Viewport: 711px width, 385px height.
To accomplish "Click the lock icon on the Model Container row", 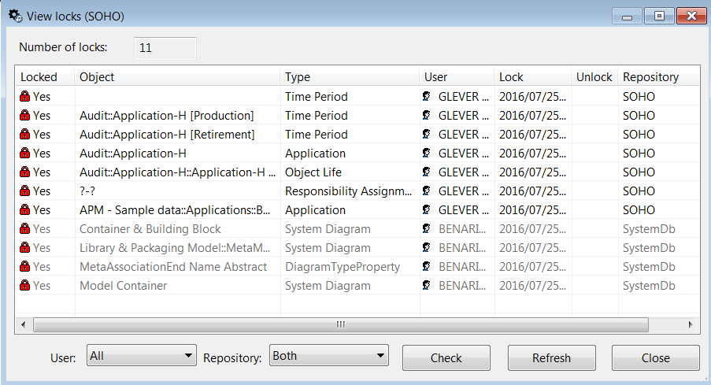I will click(25, 286).
